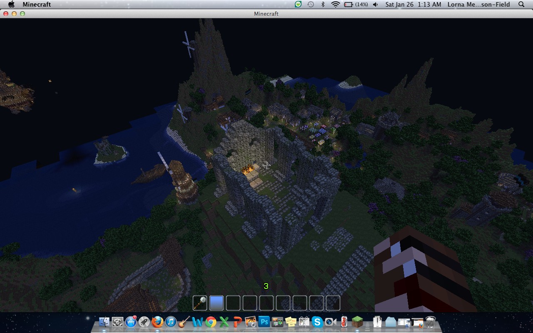Open Skype from the Dock
Viewport: 533px width, 333px height.
(317, 321)
